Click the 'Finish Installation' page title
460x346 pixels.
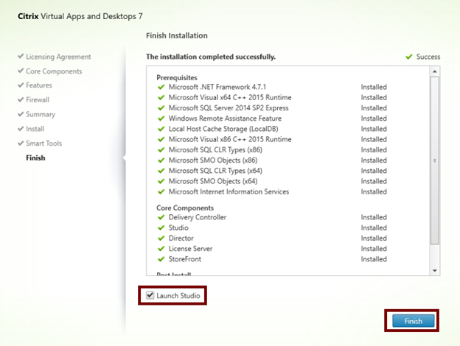click(x=177, y=35)
